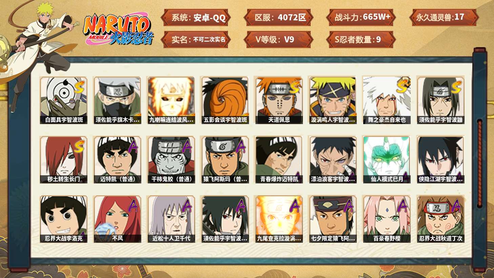Click the red scroll handle scrollbar
Viewport: 494px width, 278px height.
click(480, 163)
